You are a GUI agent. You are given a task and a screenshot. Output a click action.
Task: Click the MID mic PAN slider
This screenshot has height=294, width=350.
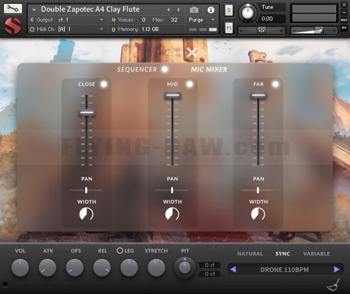(x=172, y=190)
